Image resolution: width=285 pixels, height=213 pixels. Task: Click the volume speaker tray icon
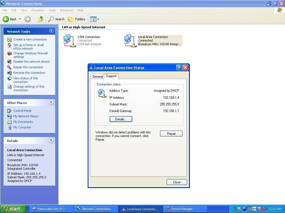point(254,209)
